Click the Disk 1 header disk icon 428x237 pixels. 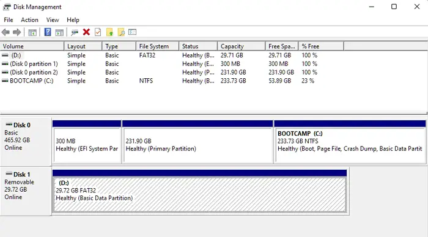coord(9,173)
